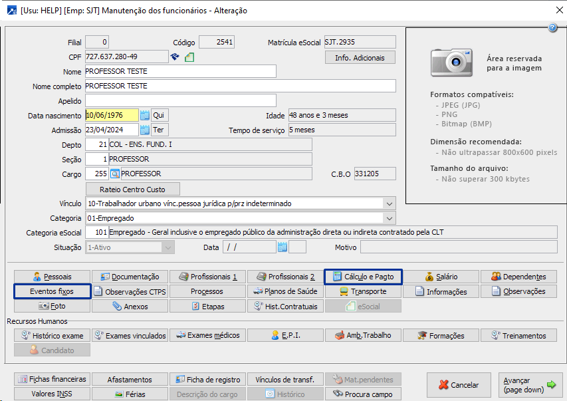Open the Informações section
Image resolution: width=567 pixels, height=401 pixels.
441,292
